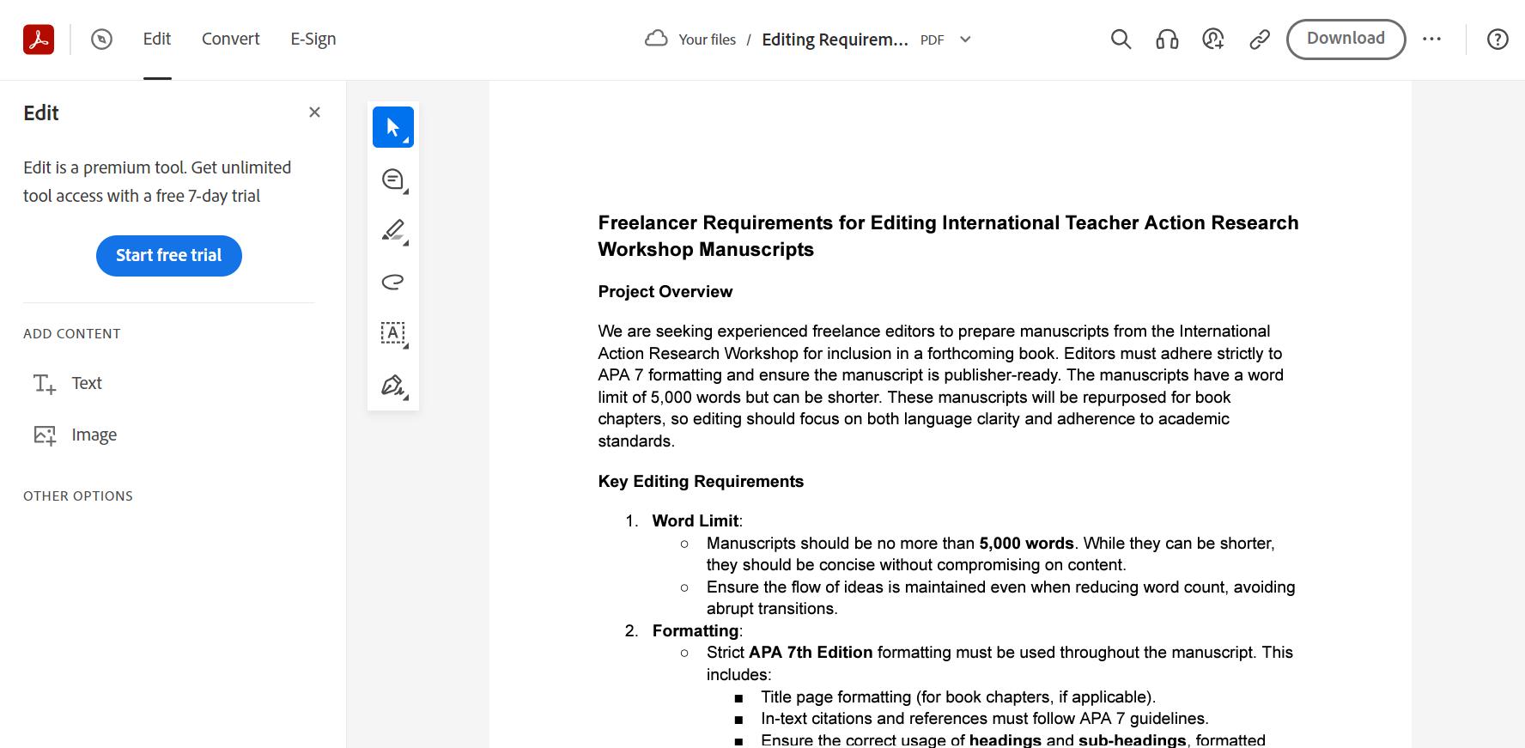Click the APA 7th Edition bold text
The width and height of the screenshot is (1525, 748).
pos(811,653)
